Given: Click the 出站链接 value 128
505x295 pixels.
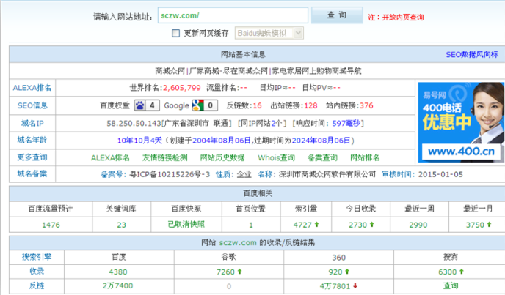Looking at the screenshot, I should tap(310, 105).
